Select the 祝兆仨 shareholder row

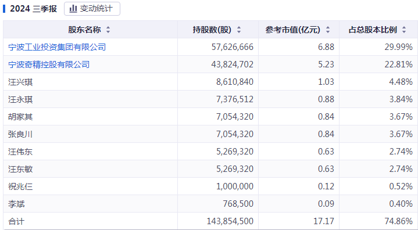[210, 186]
